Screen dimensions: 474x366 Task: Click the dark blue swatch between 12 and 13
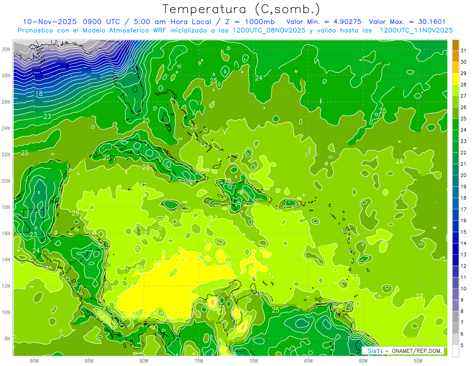[455, 260]
